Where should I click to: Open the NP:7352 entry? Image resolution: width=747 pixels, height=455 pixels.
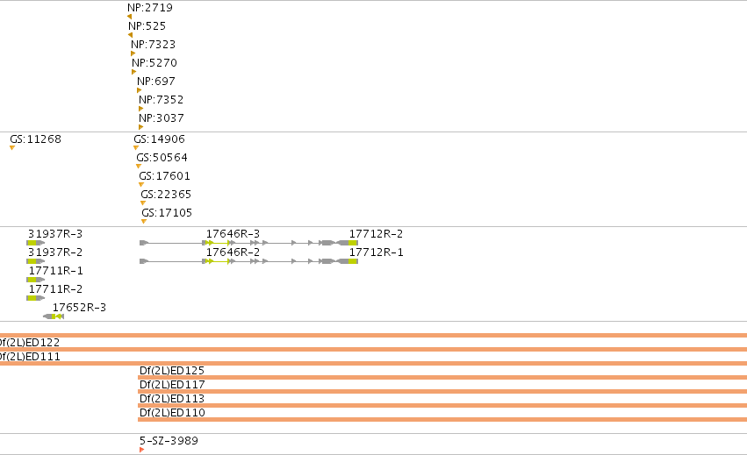(x=161, y=100)
